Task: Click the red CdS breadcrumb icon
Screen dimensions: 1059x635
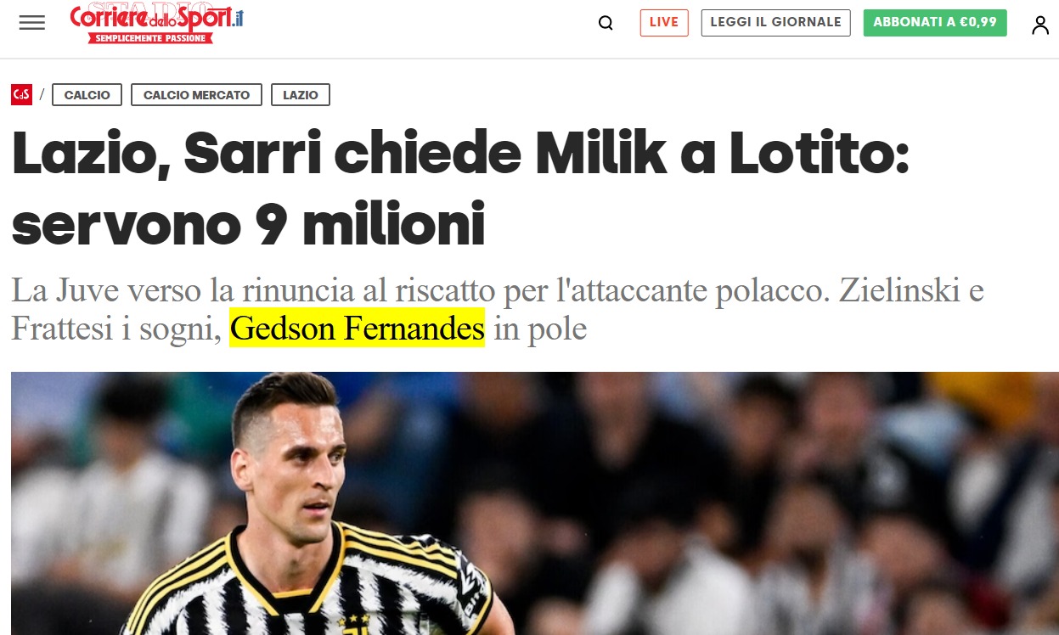Action: (x=21, y=95)
